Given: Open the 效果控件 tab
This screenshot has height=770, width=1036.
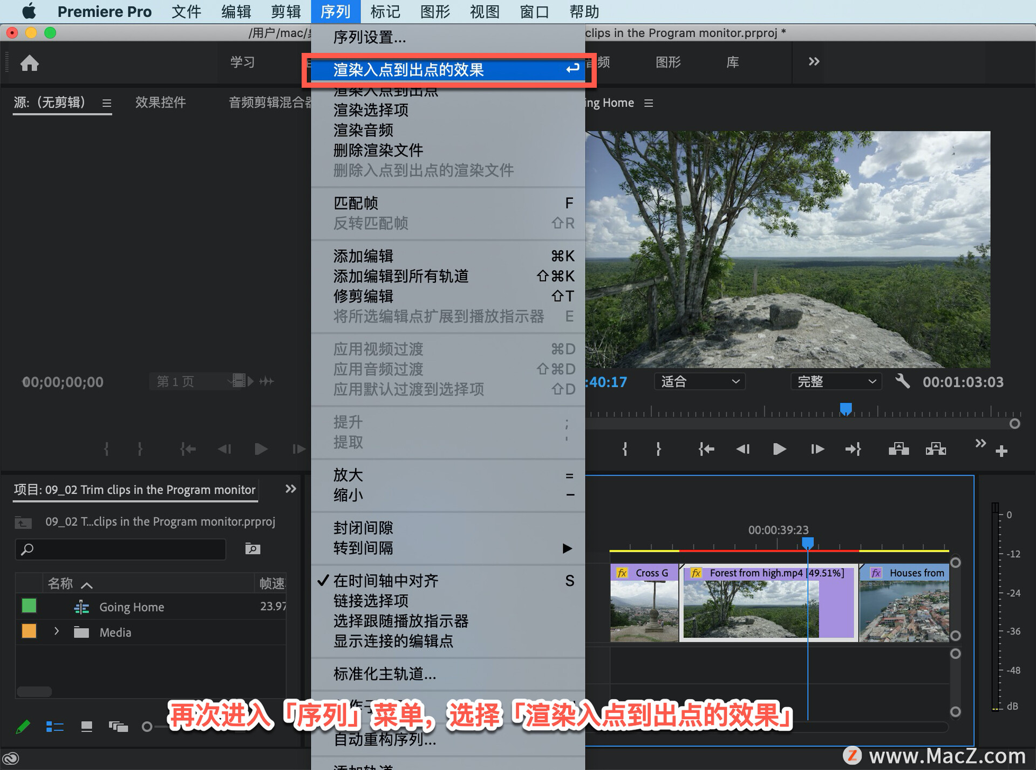Looking at the screenshot, I should pyautogui.click(x=160, y=102).
